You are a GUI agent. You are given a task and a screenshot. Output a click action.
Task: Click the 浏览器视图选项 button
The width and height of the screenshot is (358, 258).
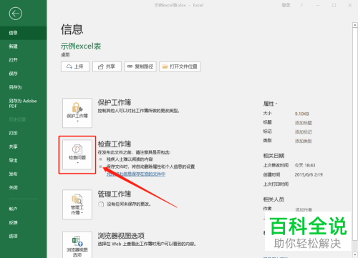(77, 245)
